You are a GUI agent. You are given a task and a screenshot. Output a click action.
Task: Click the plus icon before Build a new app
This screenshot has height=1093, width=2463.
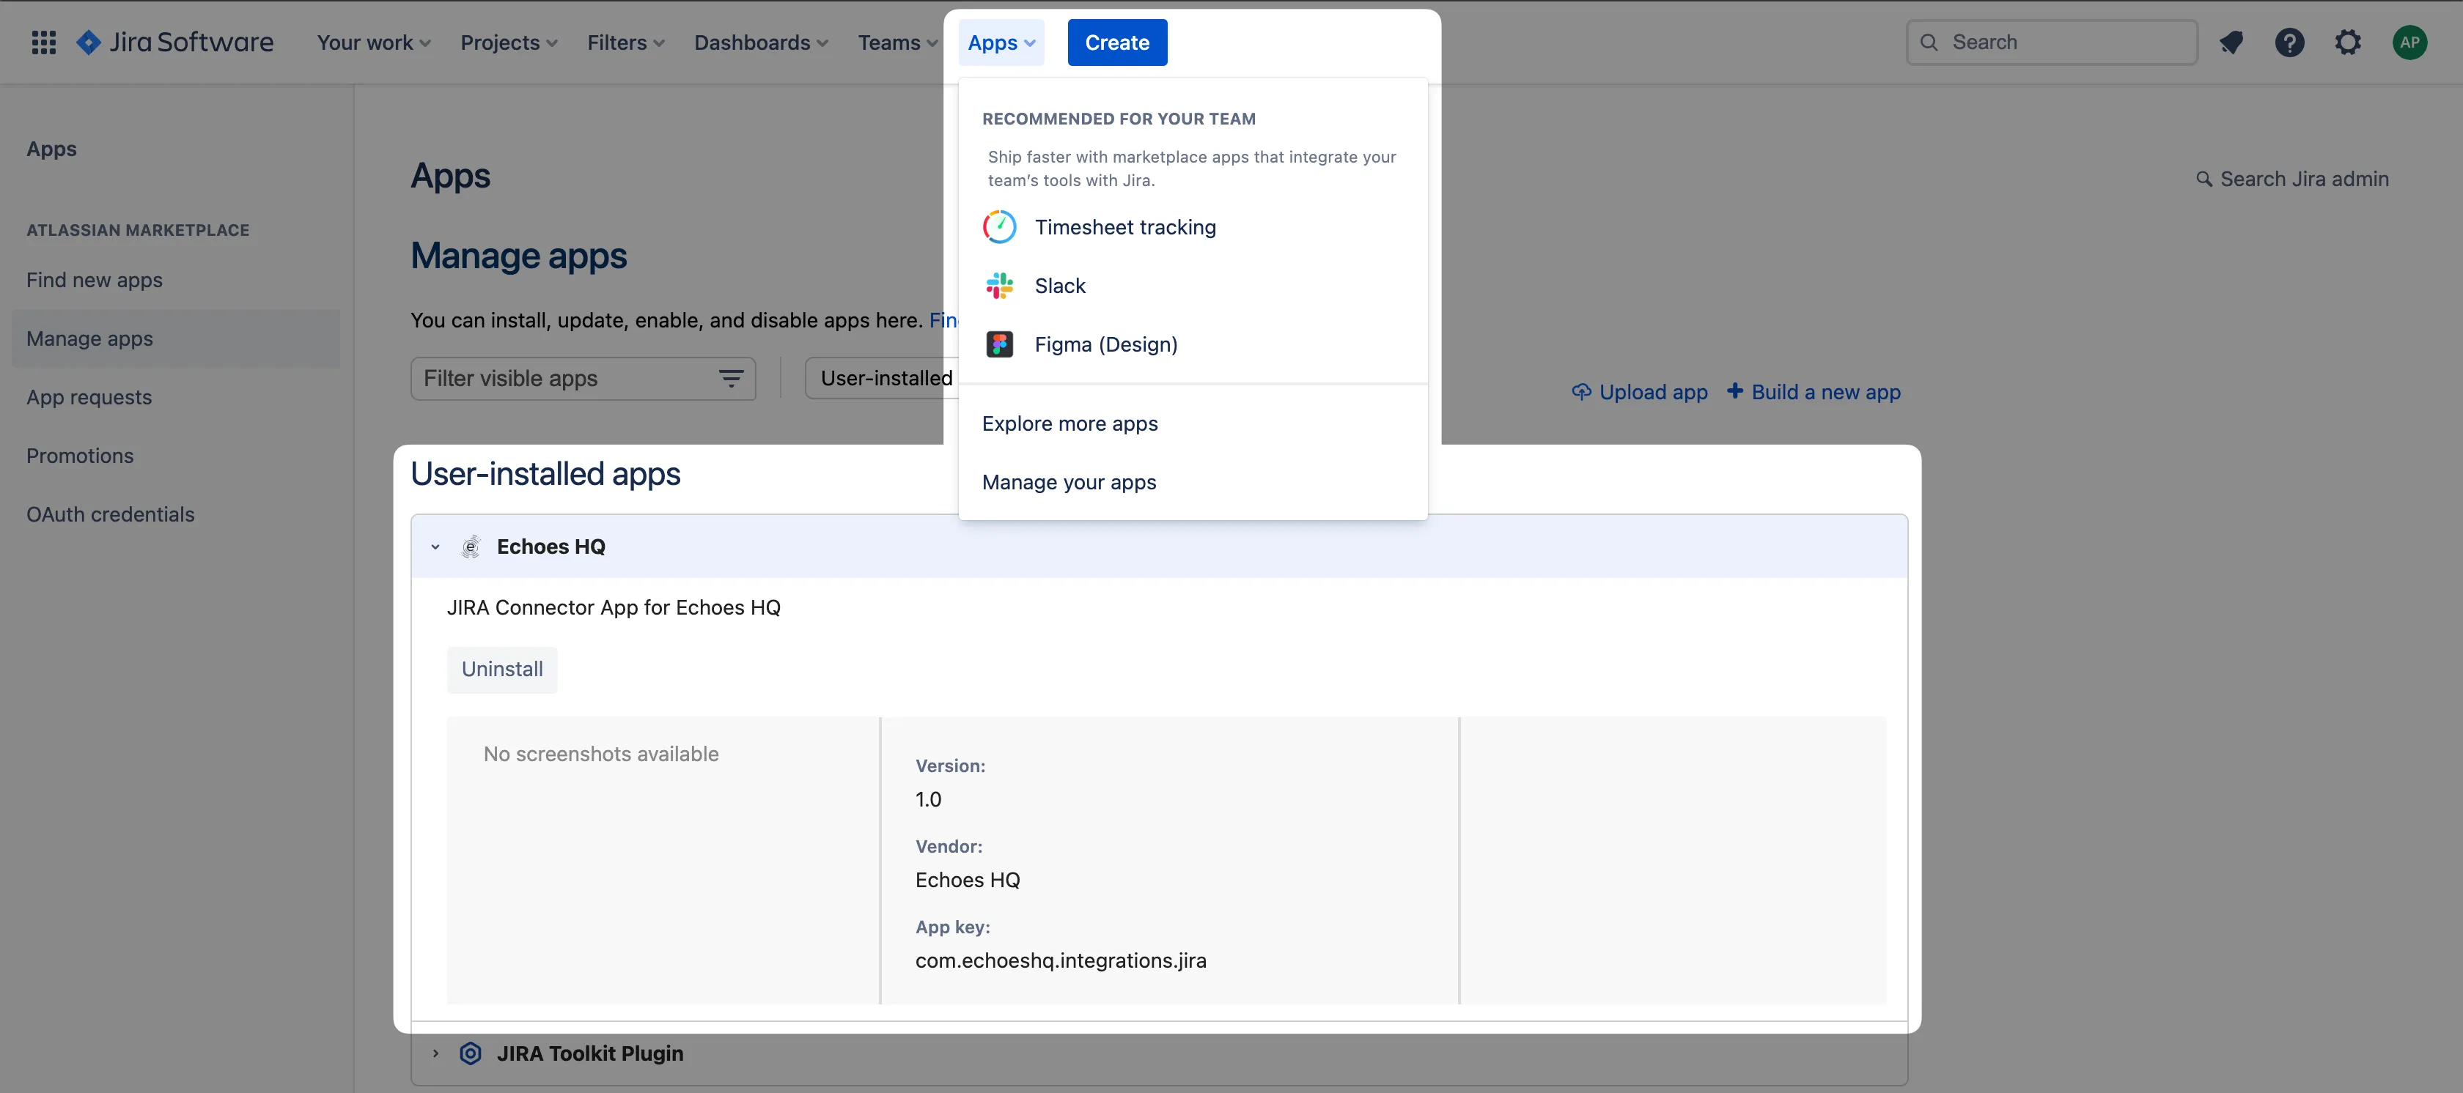tap(1734, 390)
